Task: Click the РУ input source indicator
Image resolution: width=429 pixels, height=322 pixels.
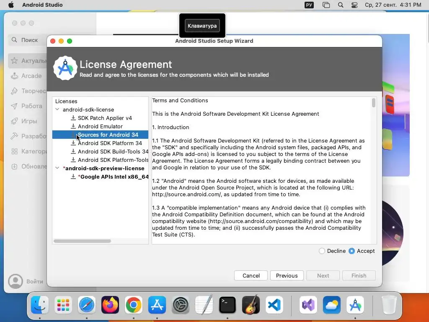Action: pyautogui.click(x=309, y=5)
